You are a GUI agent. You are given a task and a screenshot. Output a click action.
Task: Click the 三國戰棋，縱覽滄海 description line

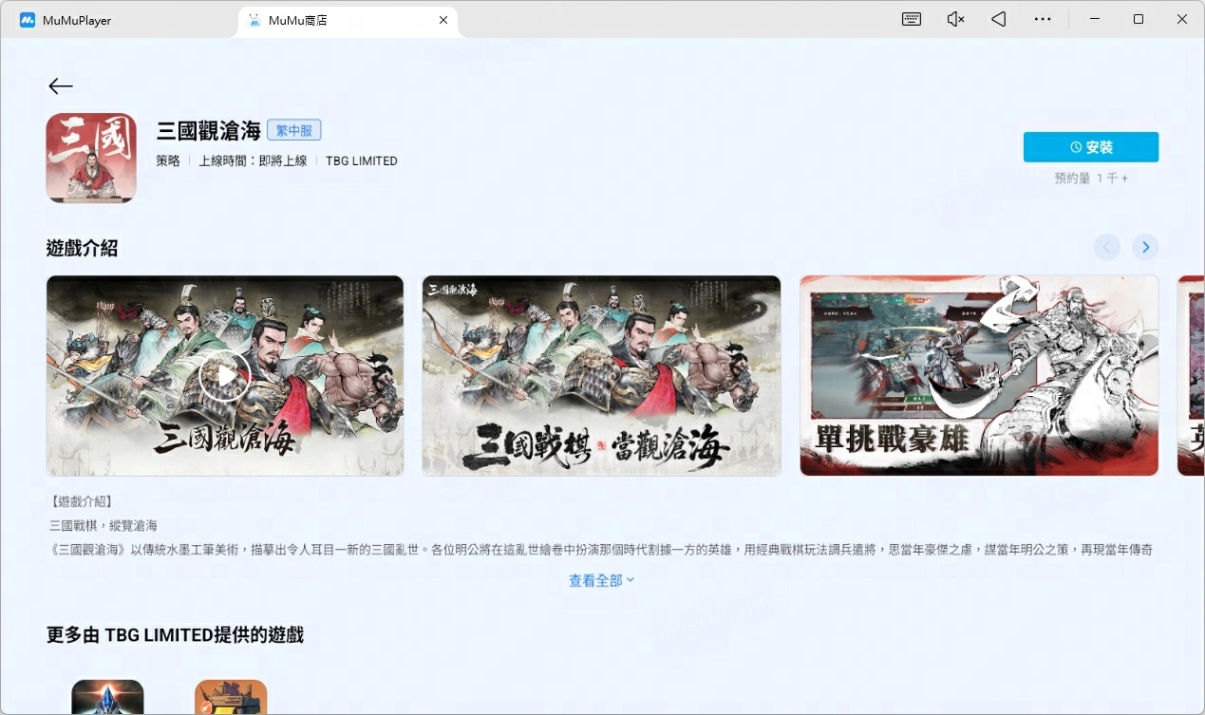point(104,525)
